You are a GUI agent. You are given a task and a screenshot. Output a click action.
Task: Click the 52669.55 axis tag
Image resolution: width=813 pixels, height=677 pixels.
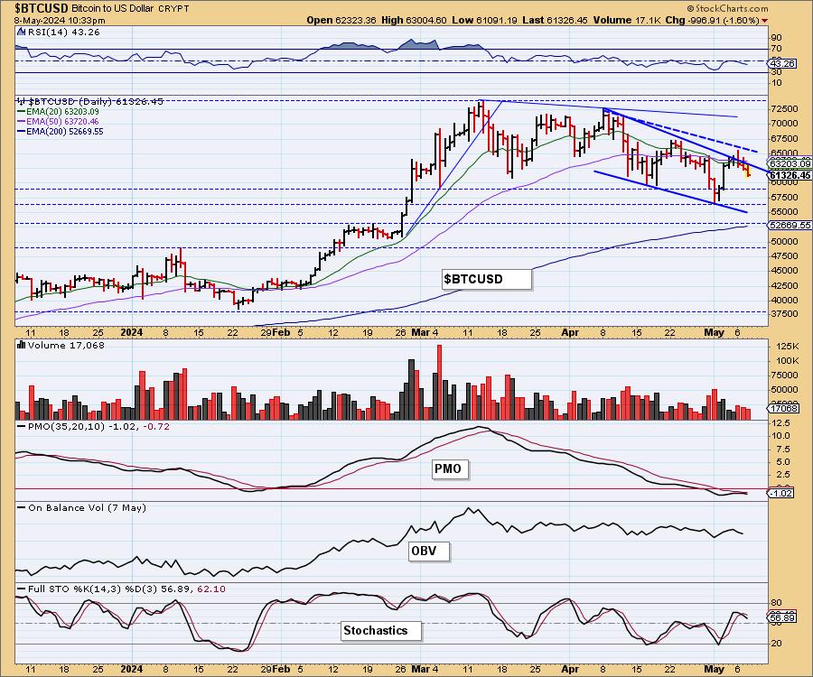click(x=790, y=225)
